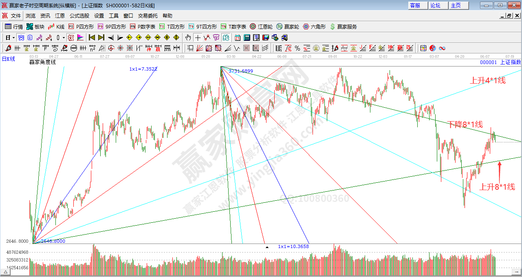Click the calculator icon in toolbar
Viewport: 522px width, 277px height.
(x=247, y=38)
